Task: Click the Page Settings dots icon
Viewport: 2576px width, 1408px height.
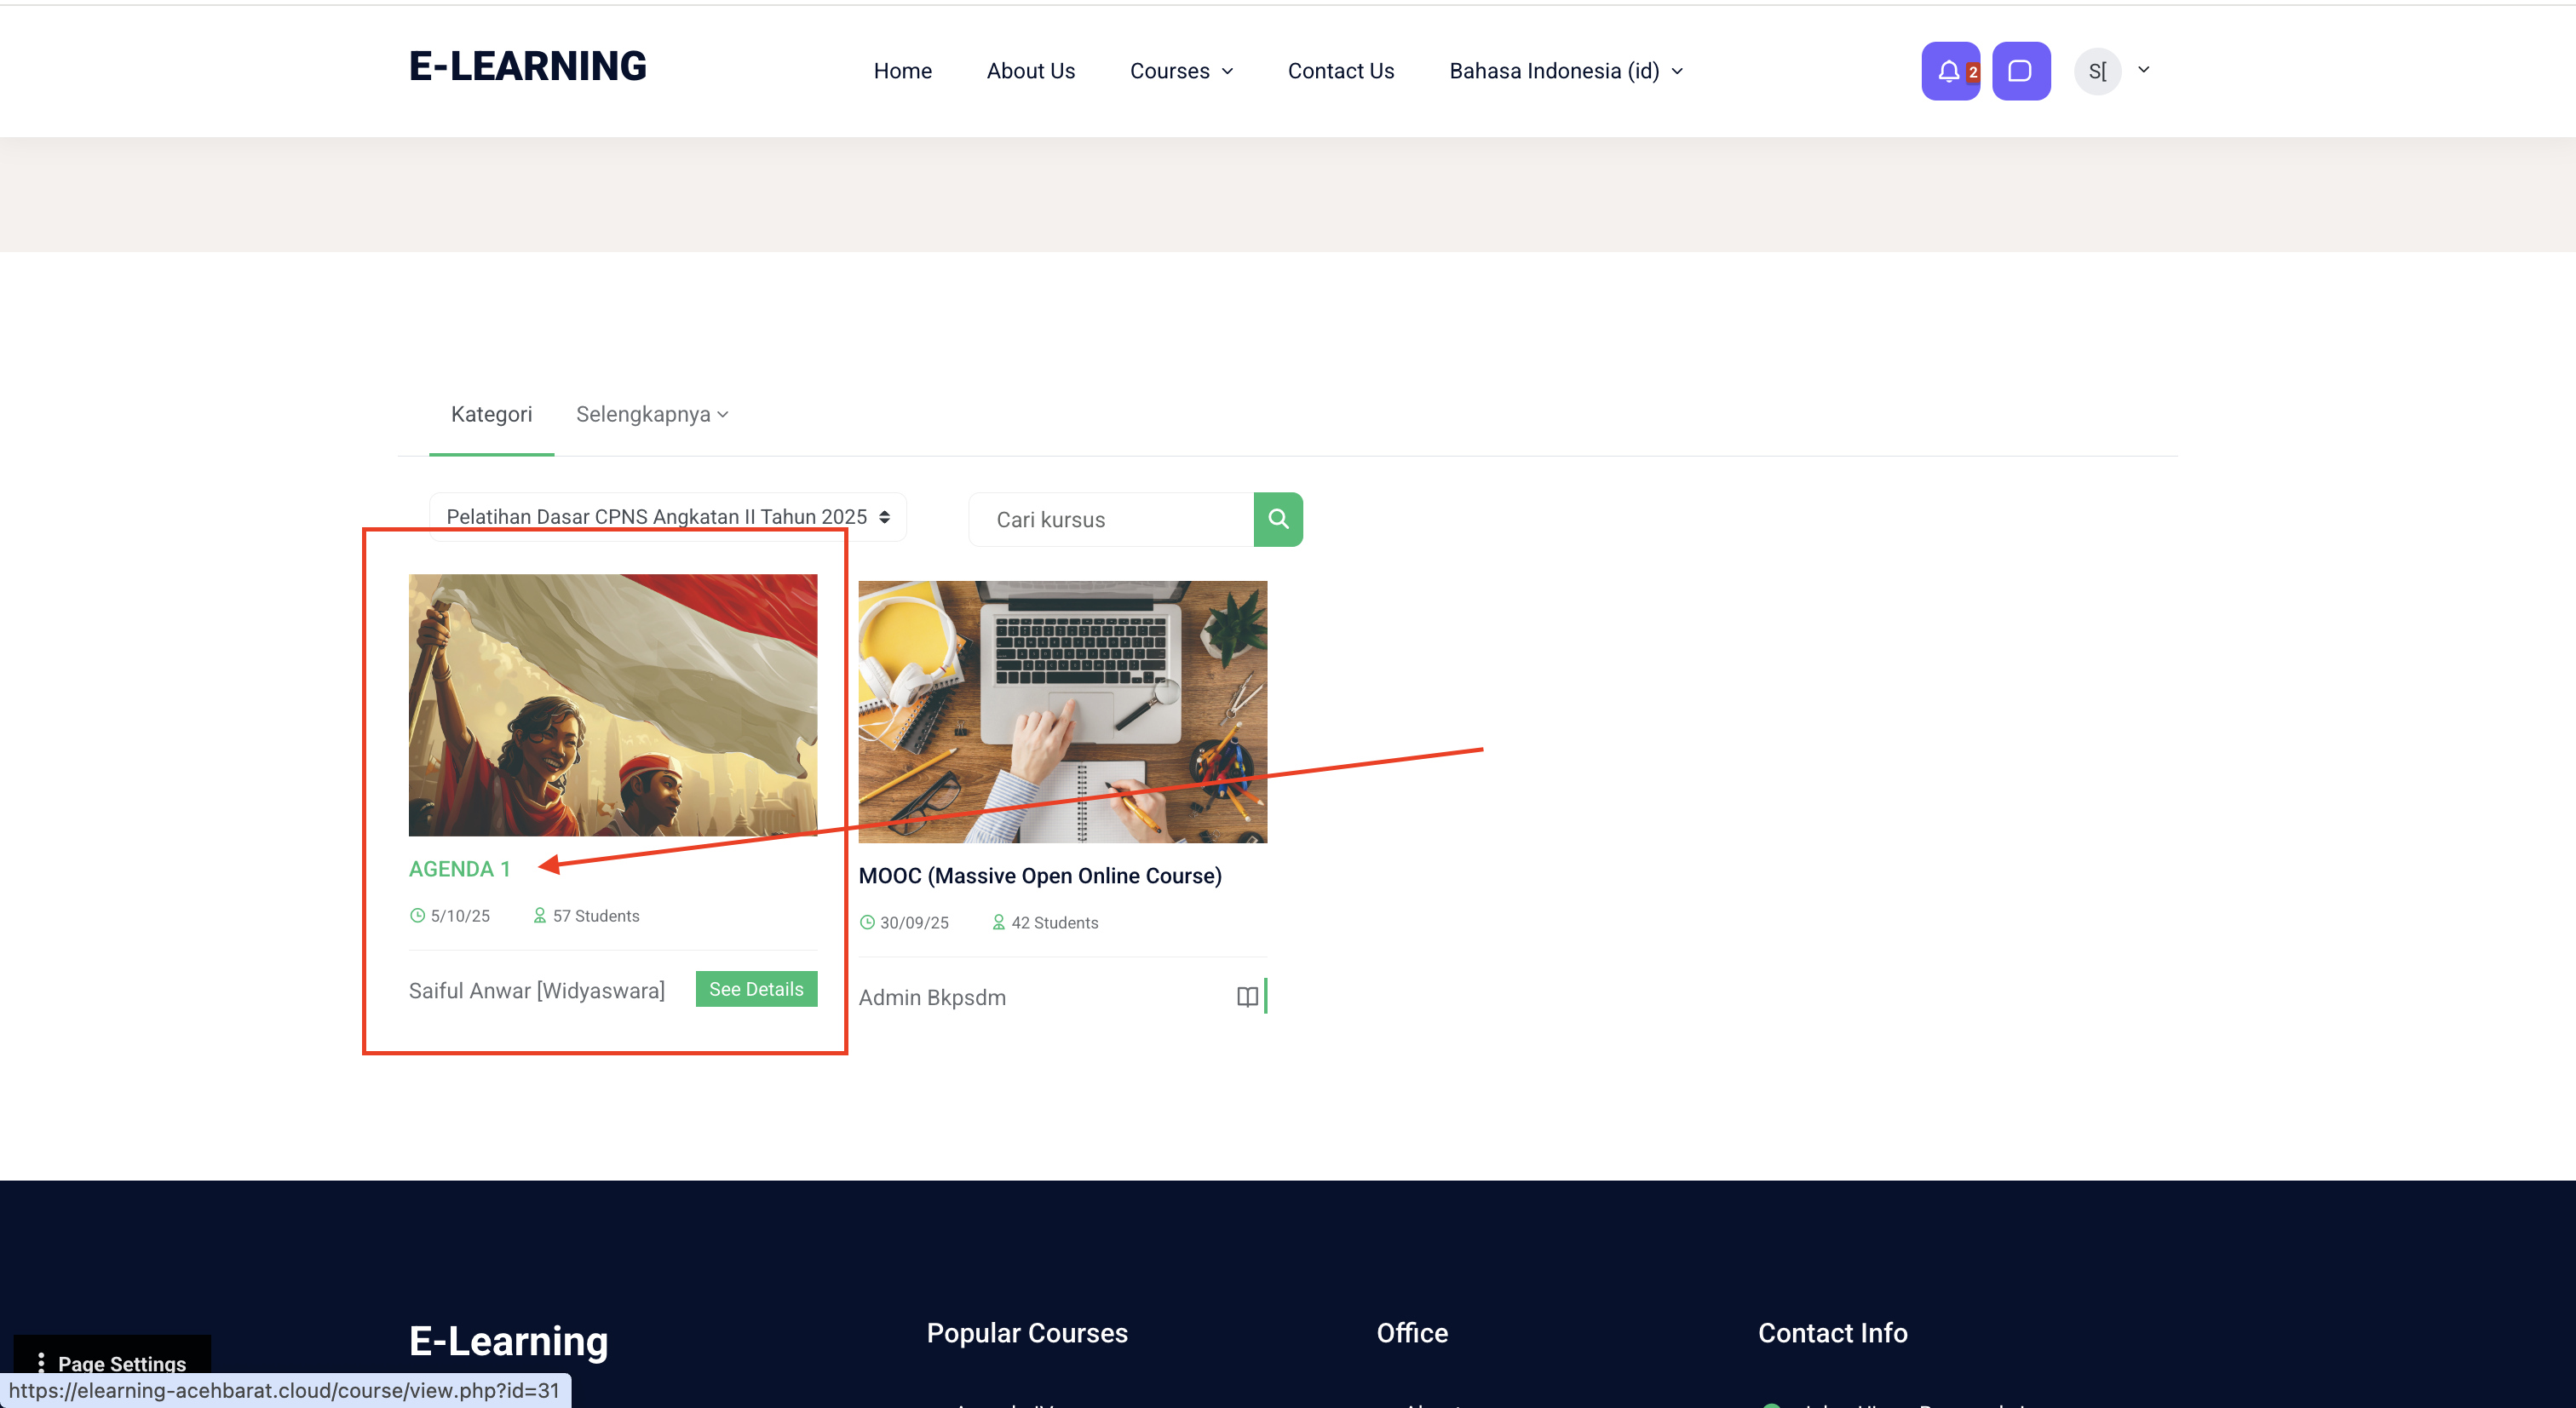Action: click(41, 1362)
